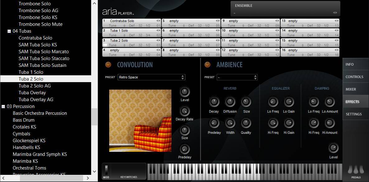Viewport: 369px width, 182px height.
Task: Toggle the Ambience power button
Action: (207, 65)
